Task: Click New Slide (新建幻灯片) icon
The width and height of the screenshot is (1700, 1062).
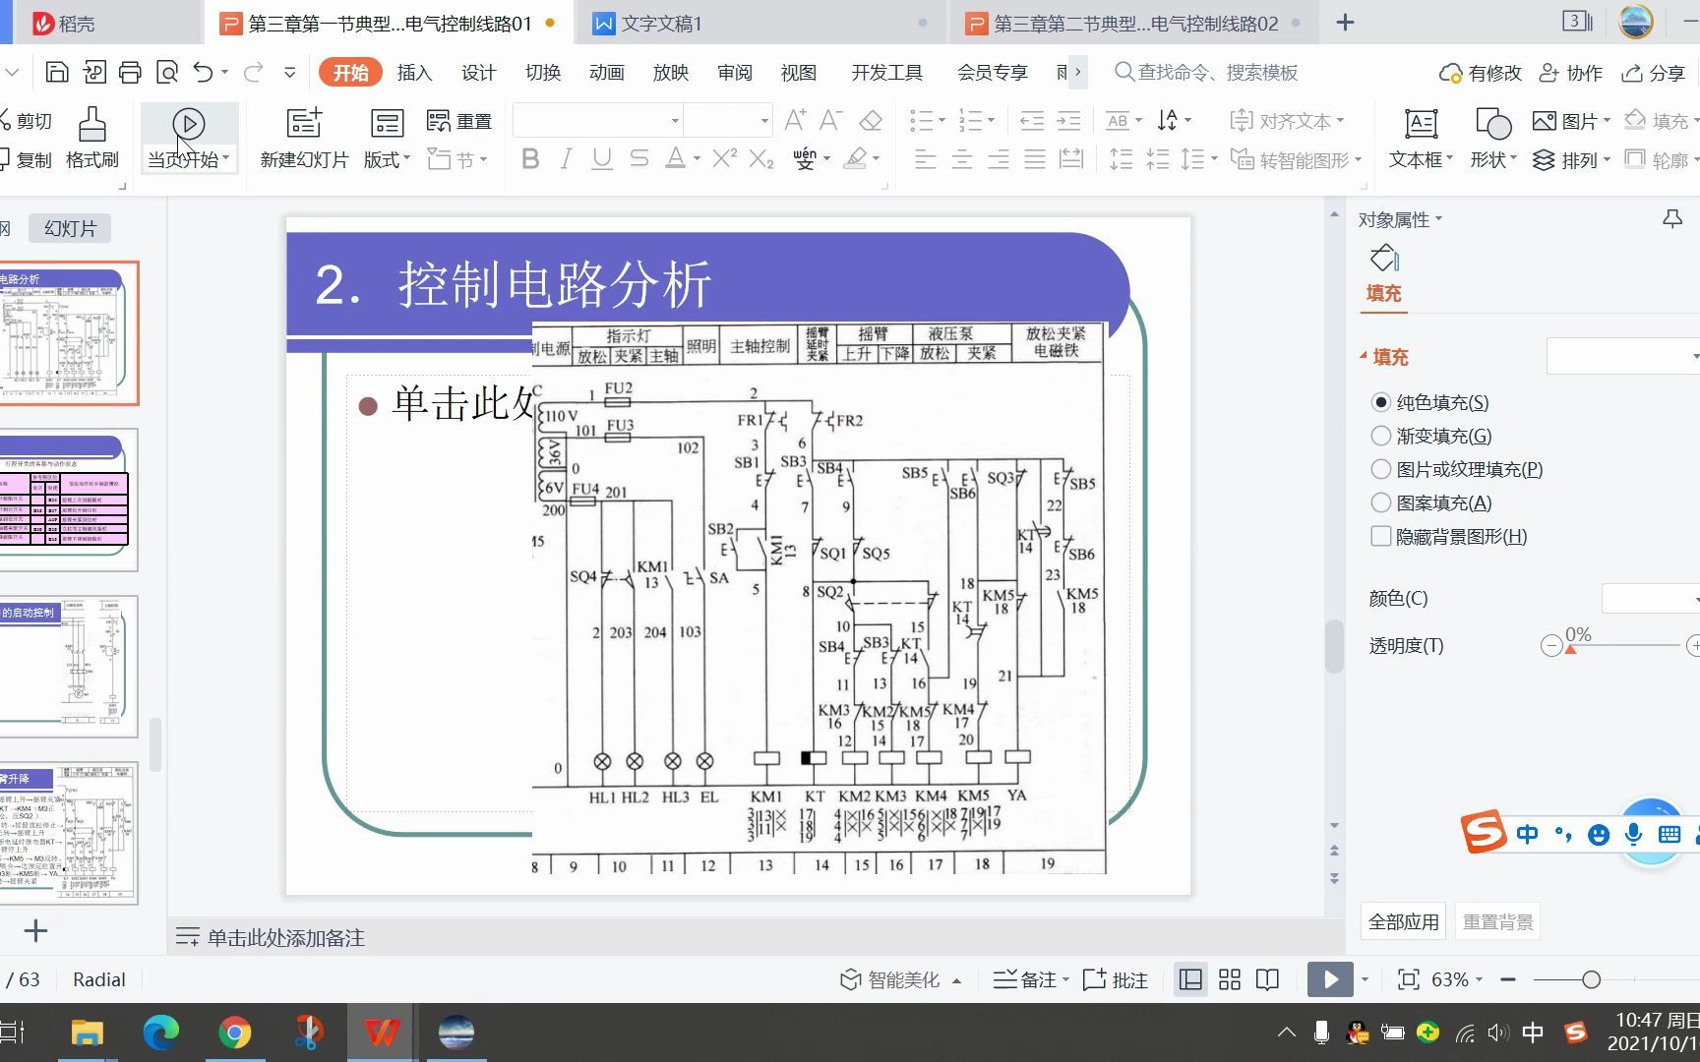Action: pos(304,138)
